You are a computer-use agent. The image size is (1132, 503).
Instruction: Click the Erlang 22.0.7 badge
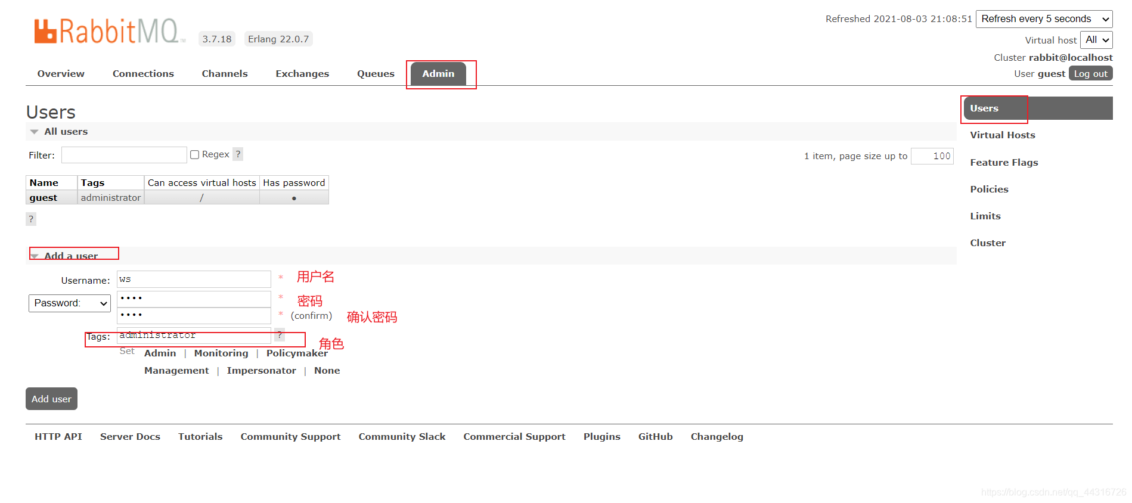coord(278,39)
